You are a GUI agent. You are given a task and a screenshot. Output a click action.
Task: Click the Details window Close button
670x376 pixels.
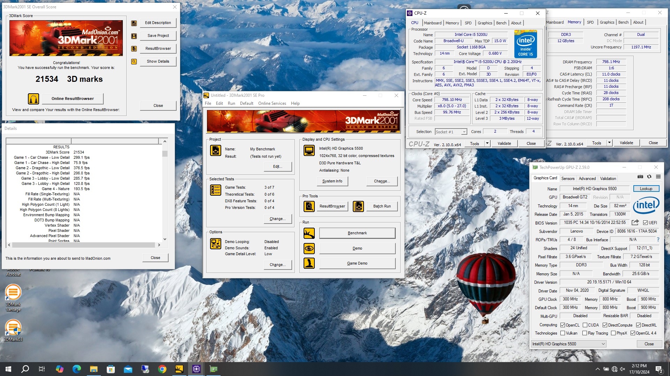click(155, 258)
